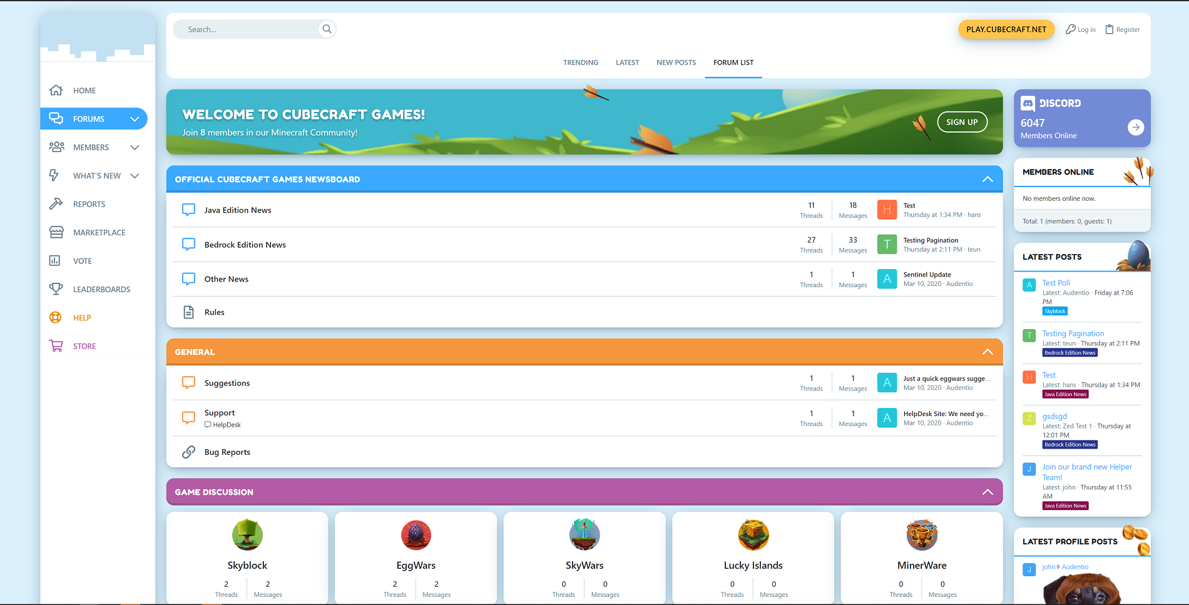Image resolution: width=1189 pixels, height=605 pixels.
Task: Open Join our brand new Helper Team post
Action: click(1086, 472)
